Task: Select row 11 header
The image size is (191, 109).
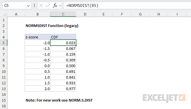Action: point(4,77)
